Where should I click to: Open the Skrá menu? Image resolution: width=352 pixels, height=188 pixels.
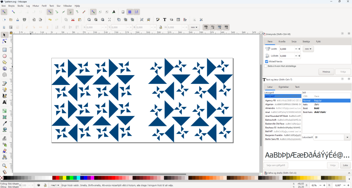pos(4,6)
